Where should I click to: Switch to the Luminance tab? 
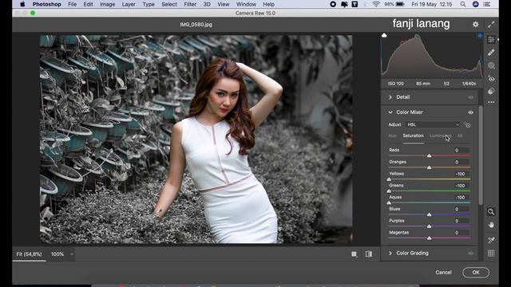(441, 136)
